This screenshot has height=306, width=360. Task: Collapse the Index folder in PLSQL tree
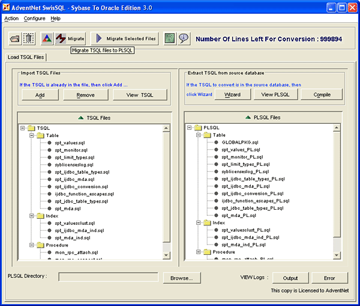pyautogui.click(x=199, y=222)
